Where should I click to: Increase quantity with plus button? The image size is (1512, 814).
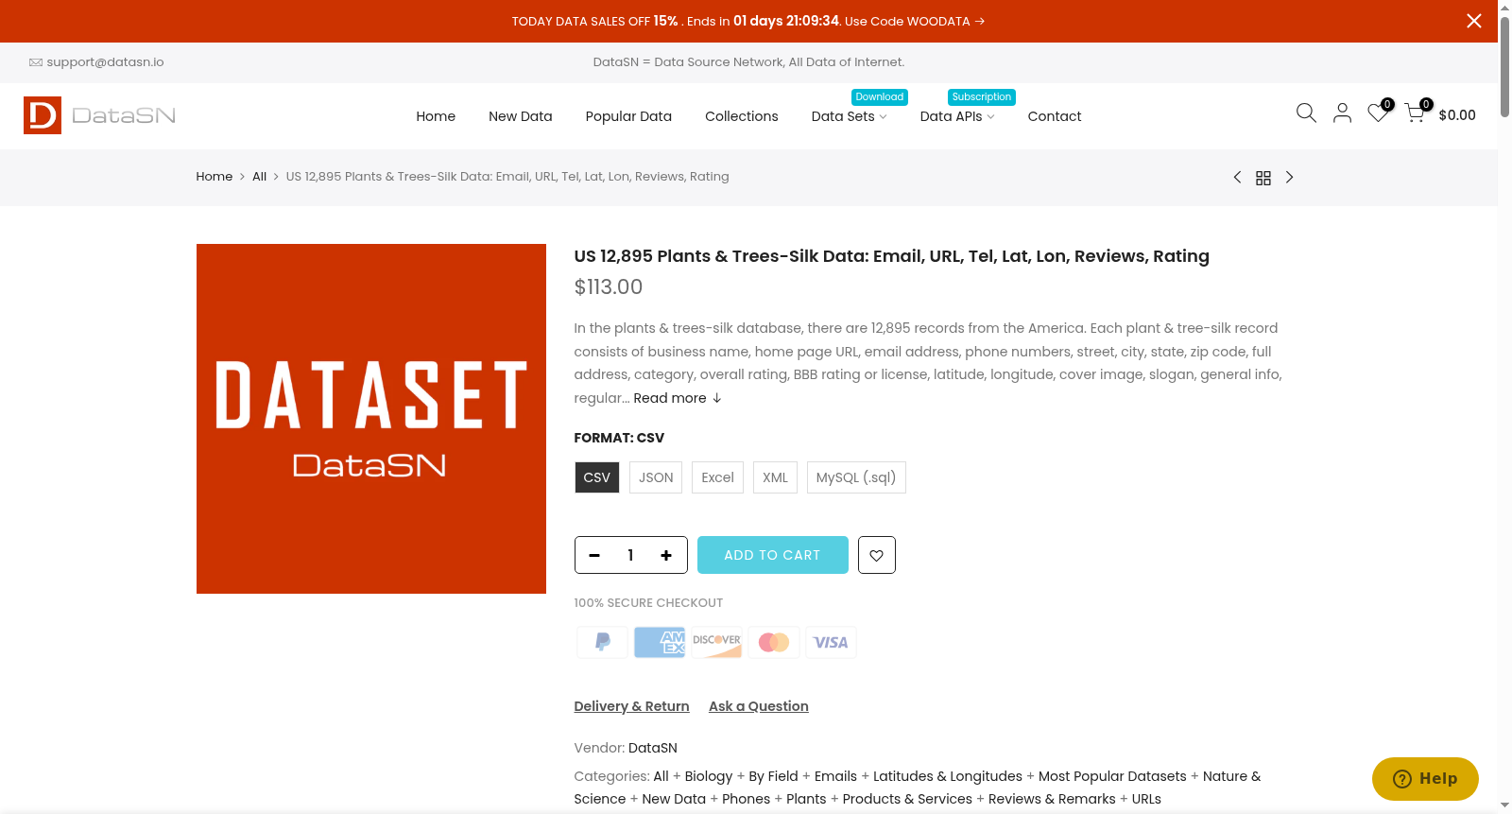coord(666,555)
